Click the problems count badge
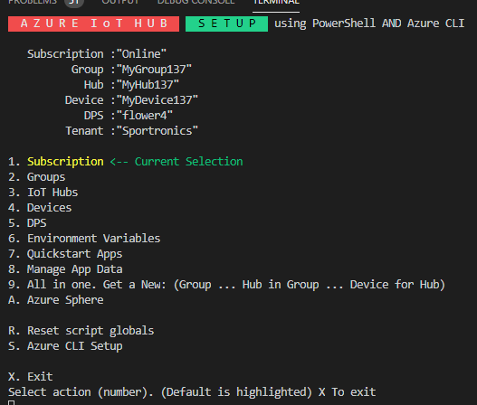This screenshot has width=477, height=405. [74, 3]
